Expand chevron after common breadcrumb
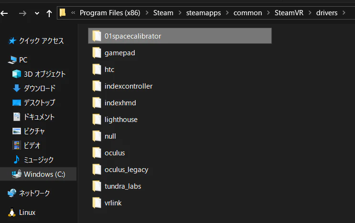The image size is (355, 223). (269, 13)
